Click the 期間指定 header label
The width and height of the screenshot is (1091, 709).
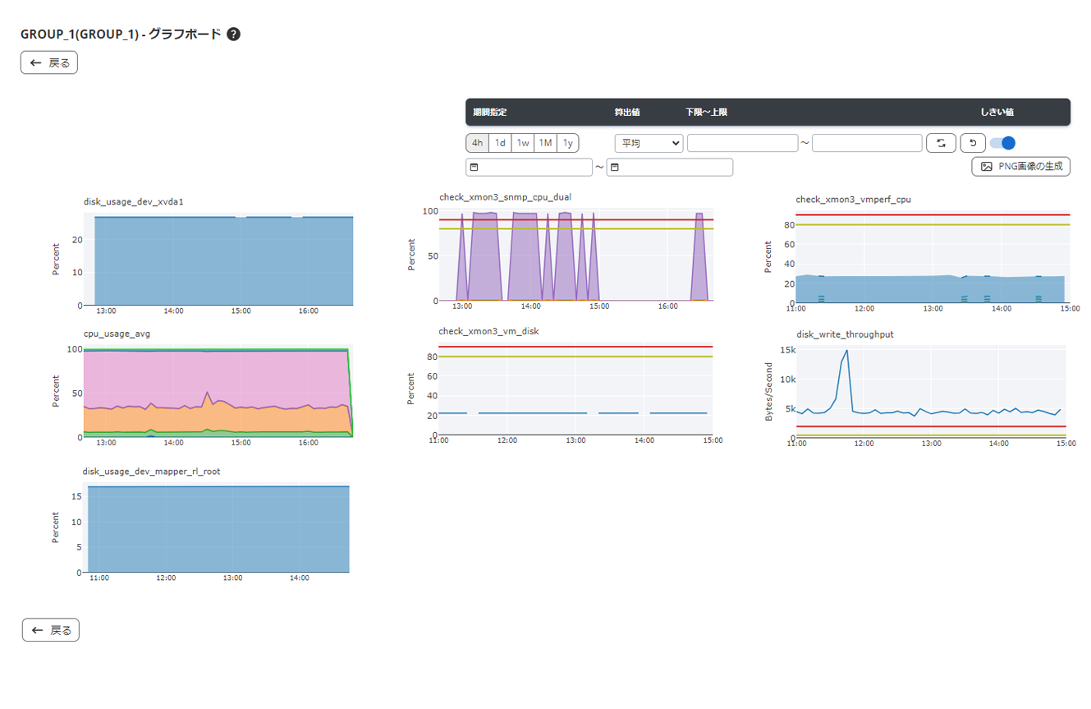[490, 112]
